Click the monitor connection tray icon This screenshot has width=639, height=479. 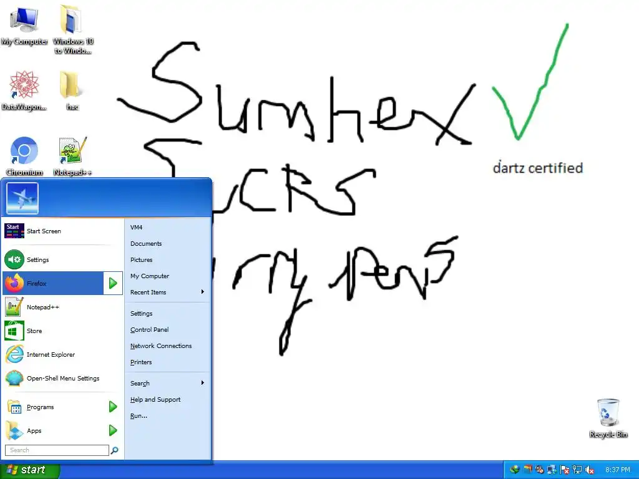(x=577, y=470)
